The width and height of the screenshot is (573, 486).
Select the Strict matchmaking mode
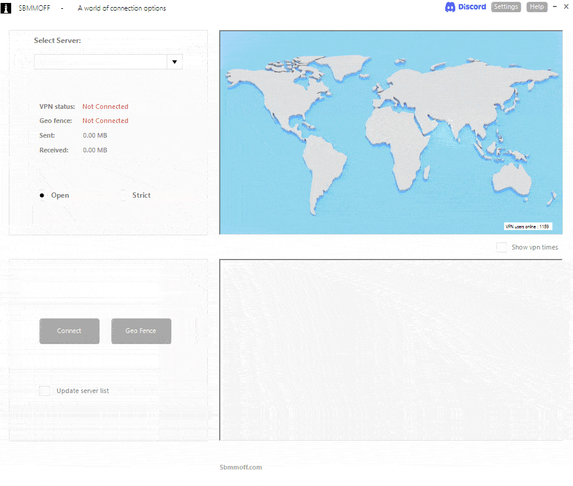click(x=123, y=195)
